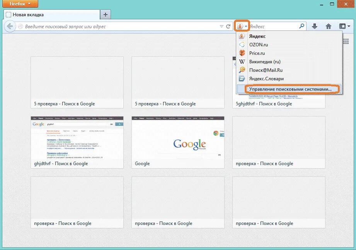Choose Википедия (ru) search engine

point(289,62)
